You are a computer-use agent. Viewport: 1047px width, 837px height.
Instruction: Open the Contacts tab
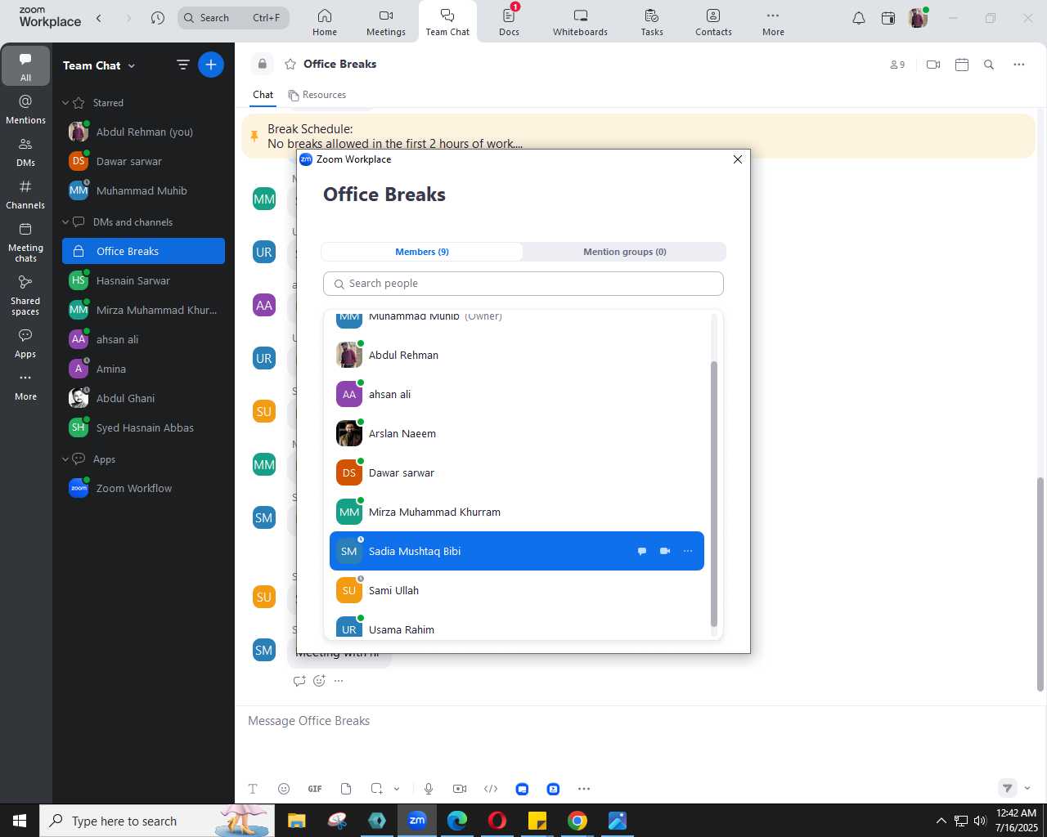[713, 22]
